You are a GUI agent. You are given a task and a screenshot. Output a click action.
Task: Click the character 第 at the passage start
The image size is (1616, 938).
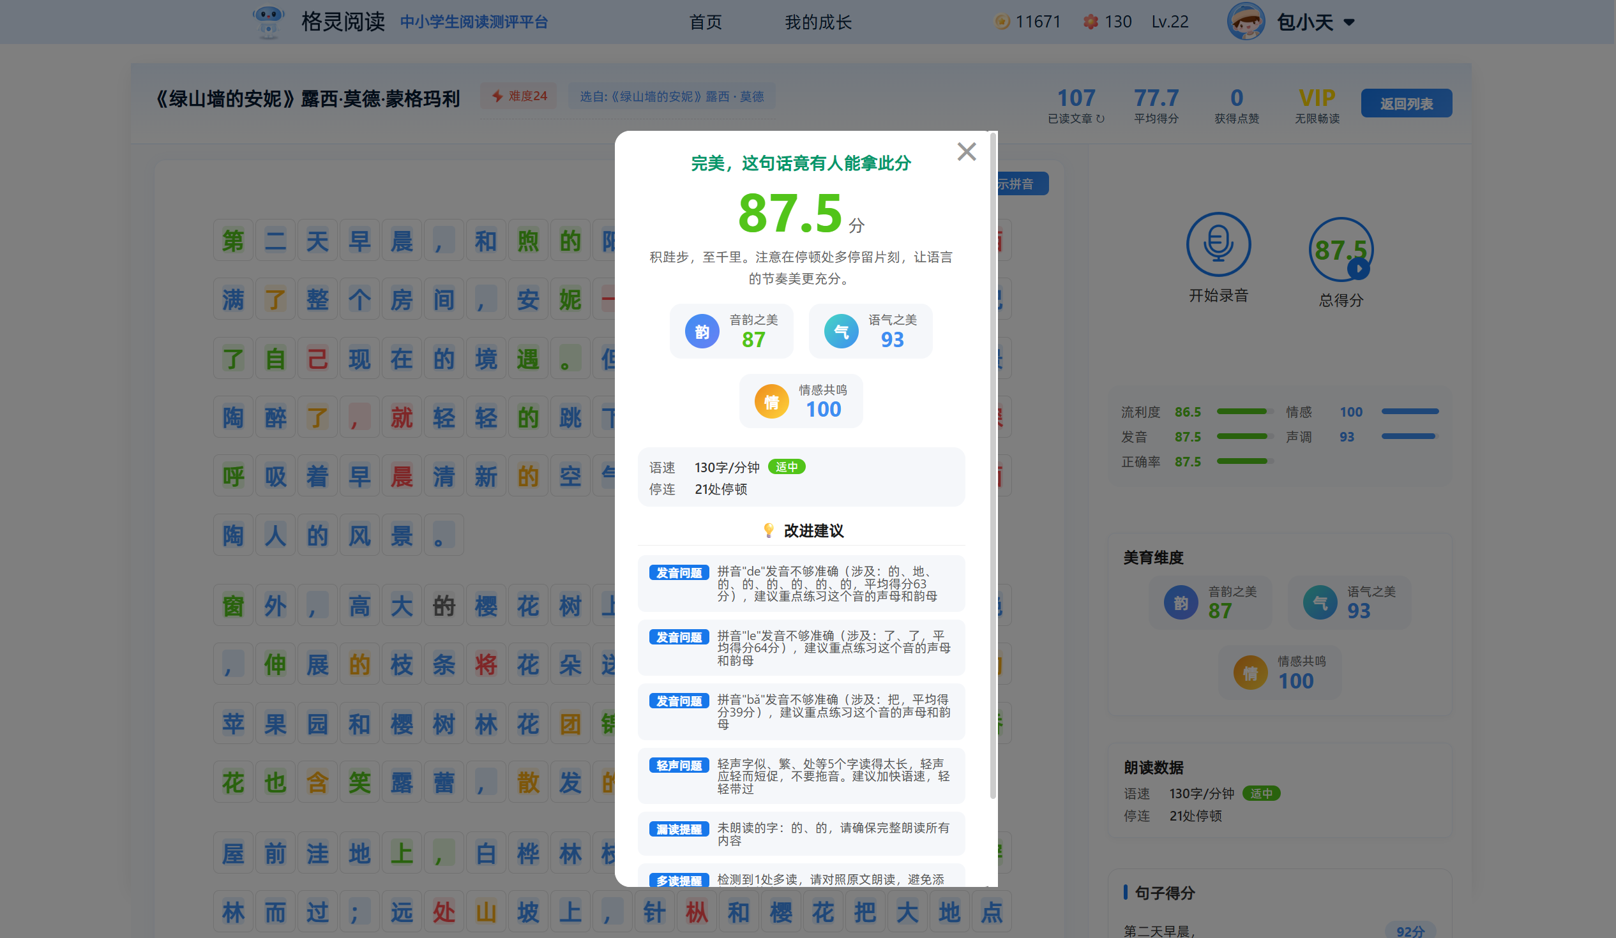pos(233,241)
